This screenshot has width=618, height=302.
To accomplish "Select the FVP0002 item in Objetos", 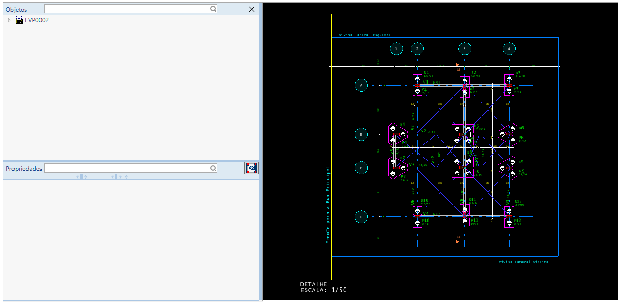I will [x=37, y=20].
